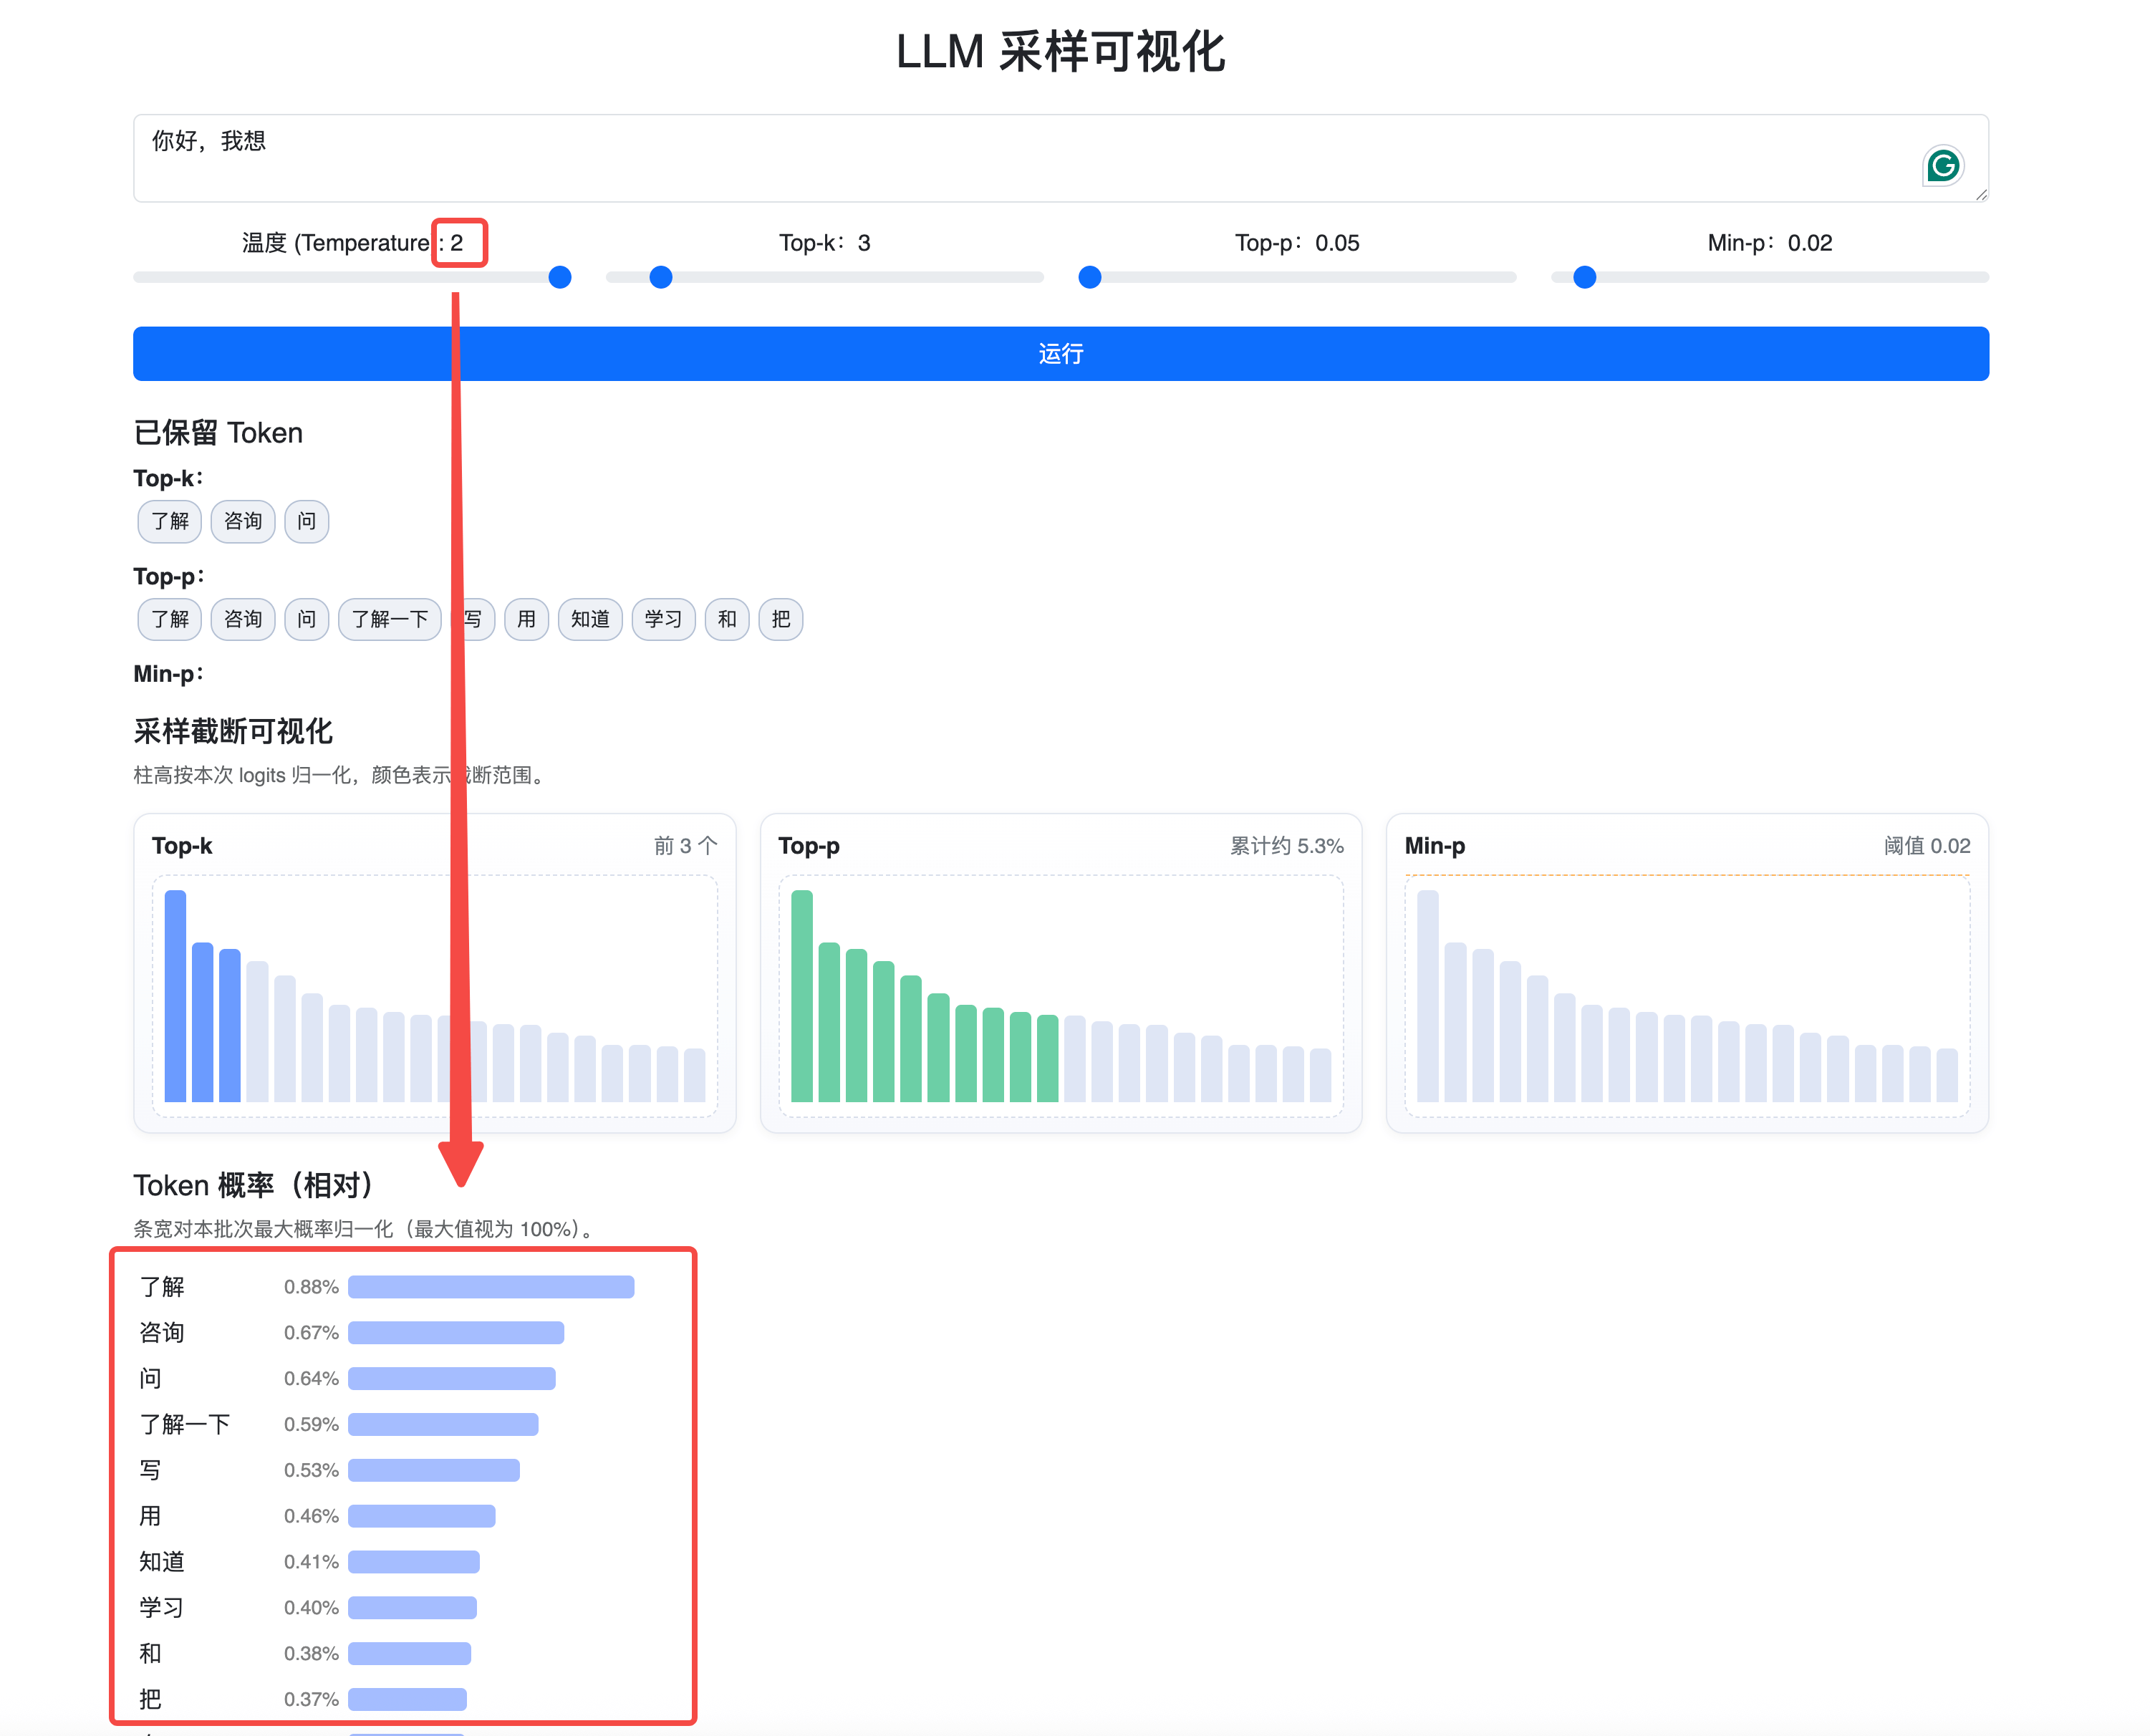Click the tallest blue bar in Top-k chart
This screenshot has width=2150, height=1736.
(x=175, y=995)
